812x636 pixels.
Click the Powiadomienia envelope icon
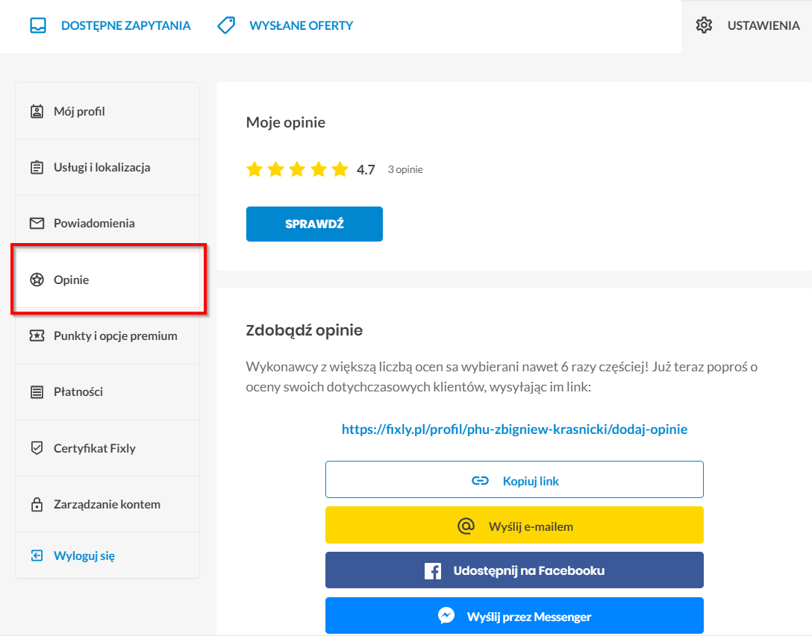(37, 223)
